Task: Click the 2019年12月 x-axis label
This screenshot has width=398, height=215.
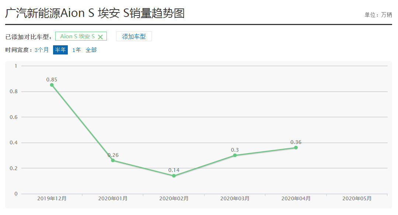Action: [52, 198]
